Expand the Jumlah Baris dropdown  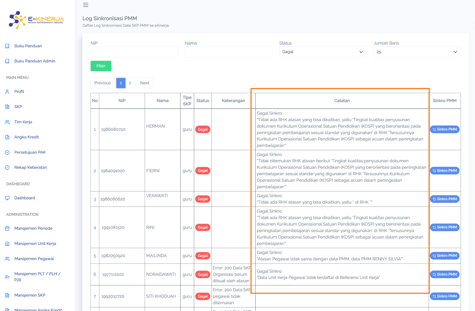[417, 52]
